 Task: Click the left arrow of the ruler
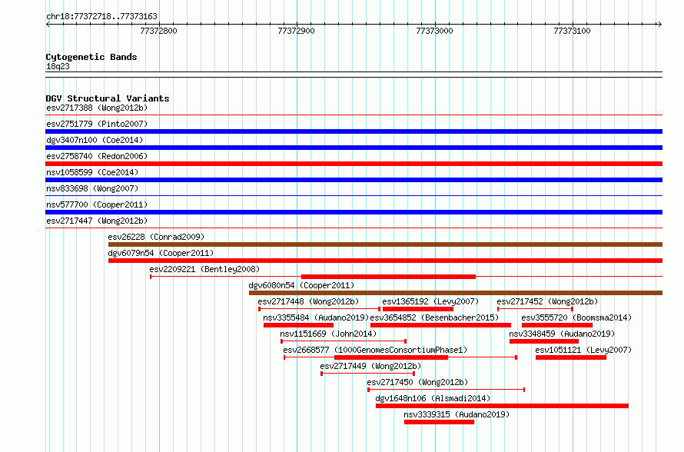click(x=48, y=24)
